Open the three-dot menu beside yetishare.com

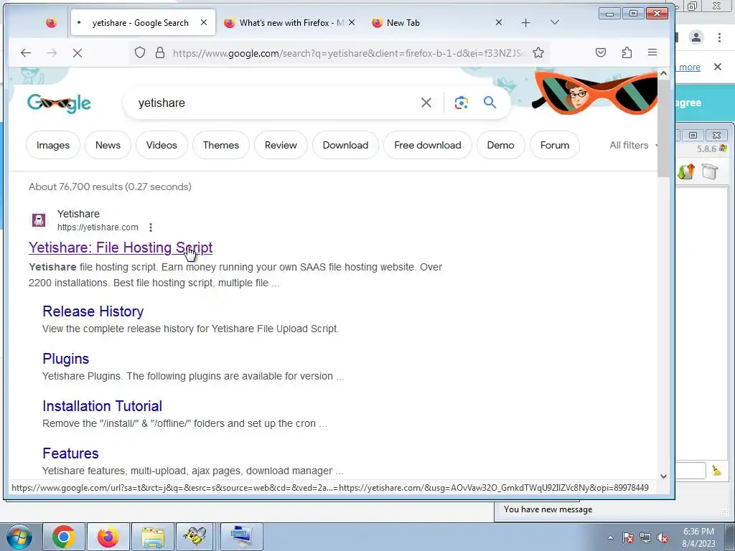click(x=151, y=227)
